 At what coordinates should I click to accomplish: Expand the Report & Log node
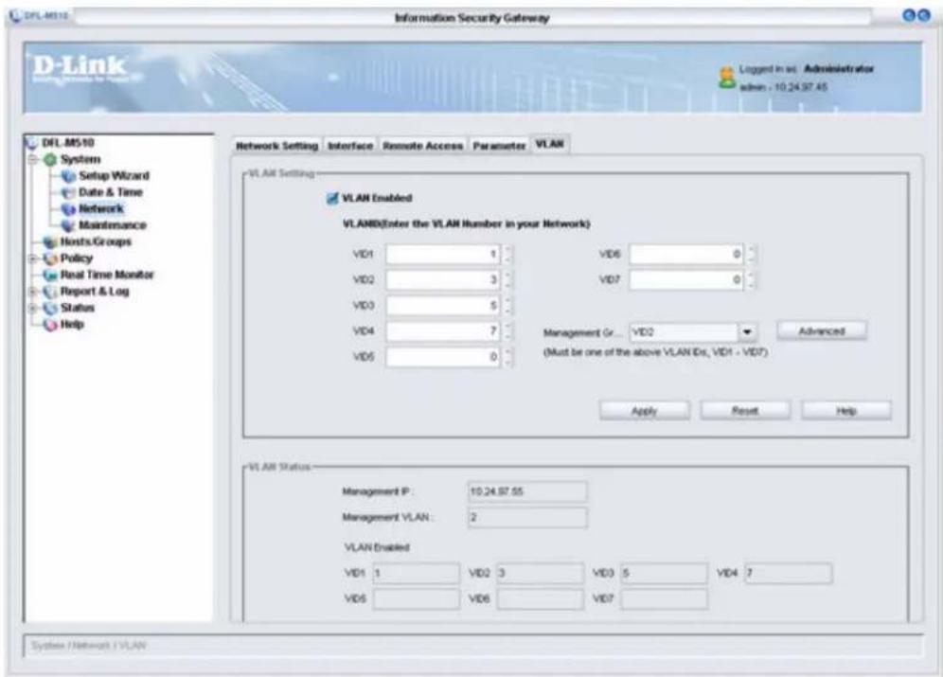[34, 292]
